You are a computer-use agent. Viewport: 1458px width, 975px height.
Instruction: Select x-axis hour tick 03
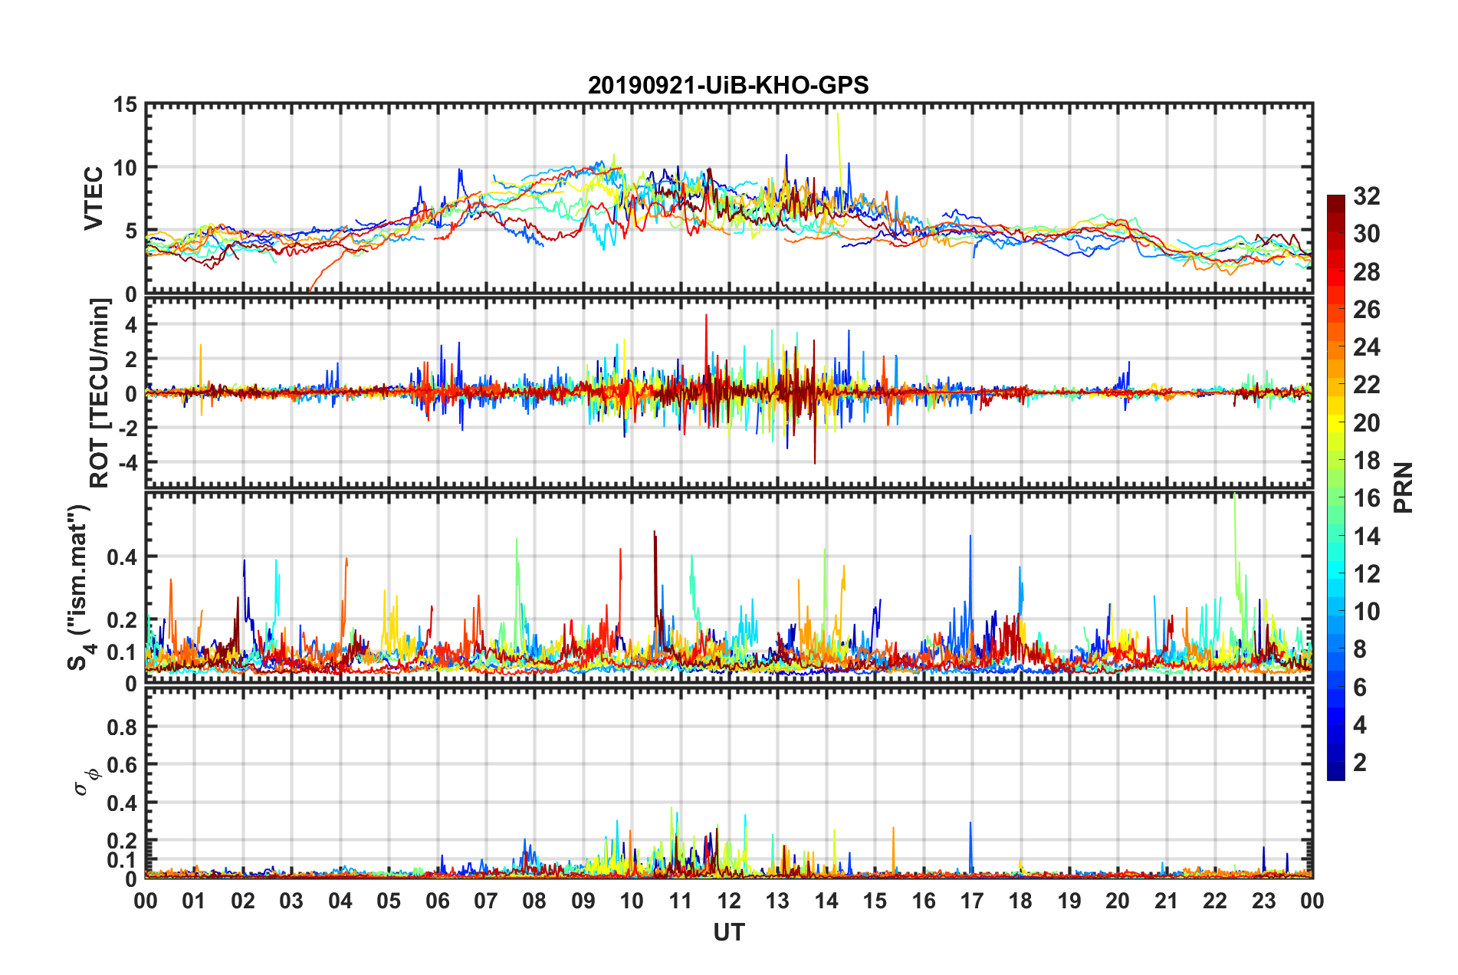click(291, 901)
